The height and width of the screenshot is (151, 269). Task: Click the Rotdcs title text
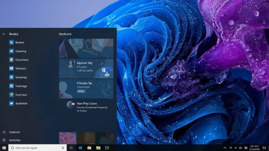click(x=14, y=34)
